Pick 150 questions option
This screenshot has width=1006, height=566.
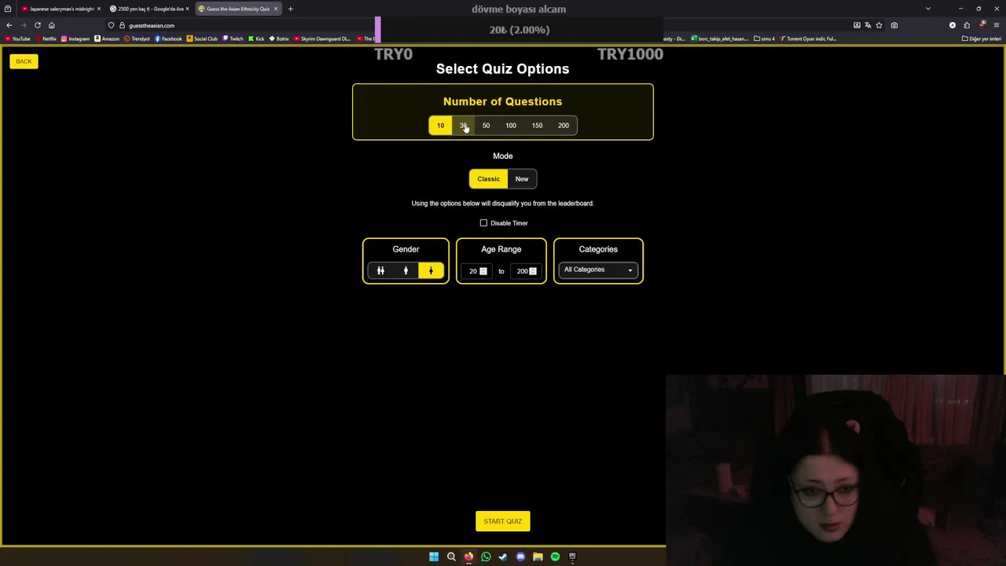point(537,126)
